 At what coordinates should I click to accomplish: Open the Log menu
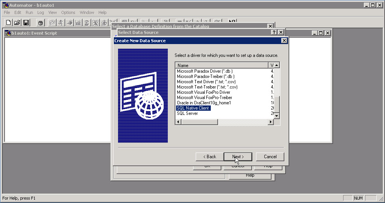coord(40,12)
